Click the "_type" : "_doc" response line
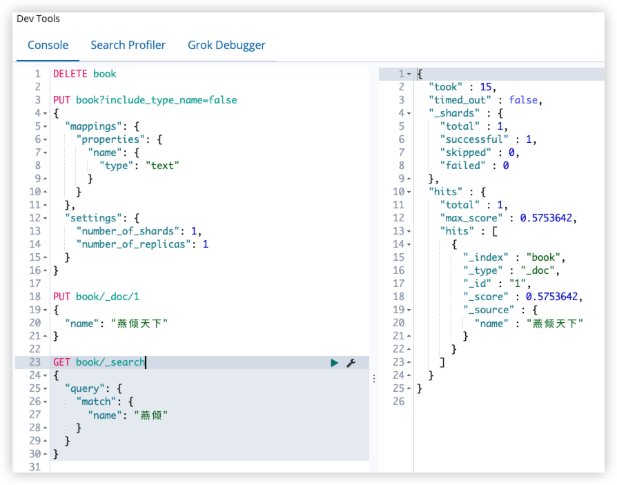This screenshot has height=485, width=617. tap(511, 270)
